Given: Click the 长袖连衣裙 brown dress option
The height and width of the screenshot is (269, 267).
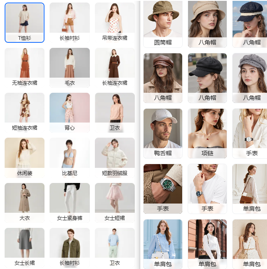Looking at the screenshot, I should (x=115, y=67).
